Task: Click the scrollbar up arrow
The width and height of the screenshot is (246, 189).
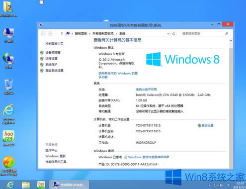Action: coord(231,41)
